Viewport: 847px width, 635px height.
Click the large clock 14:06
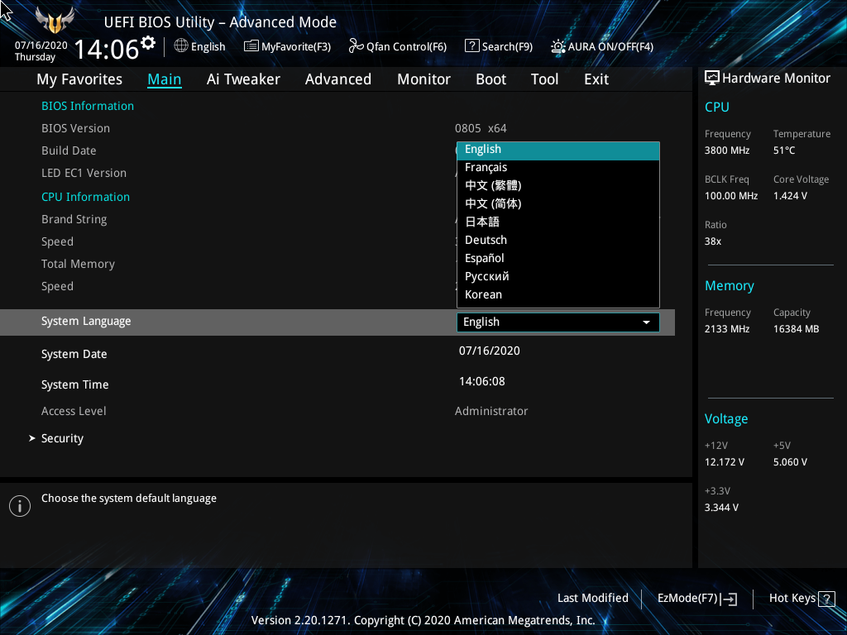(x=107, y=49)
